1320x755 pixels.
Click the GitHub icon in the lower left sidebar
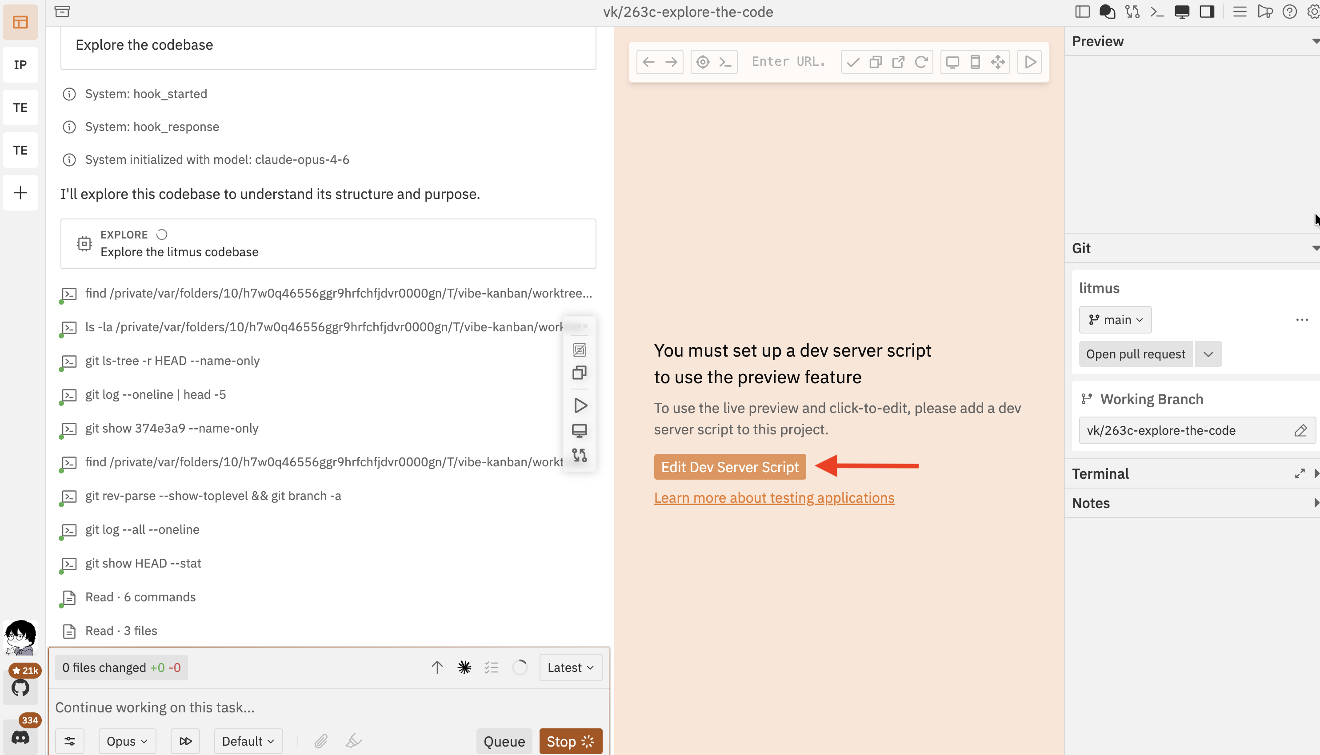[21, 687]
